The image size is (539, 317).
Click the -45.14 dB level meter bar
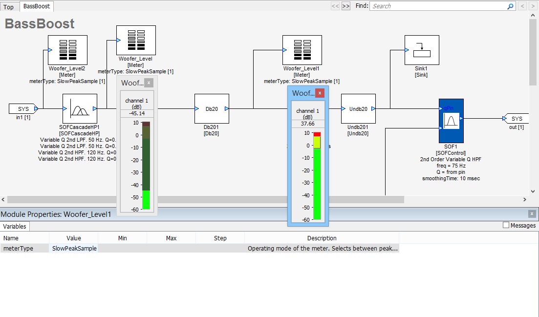tap(146, 165)
